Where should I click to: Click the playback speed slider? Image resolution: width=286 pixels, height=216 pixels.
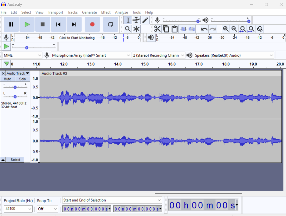click(x=34, y=48)
